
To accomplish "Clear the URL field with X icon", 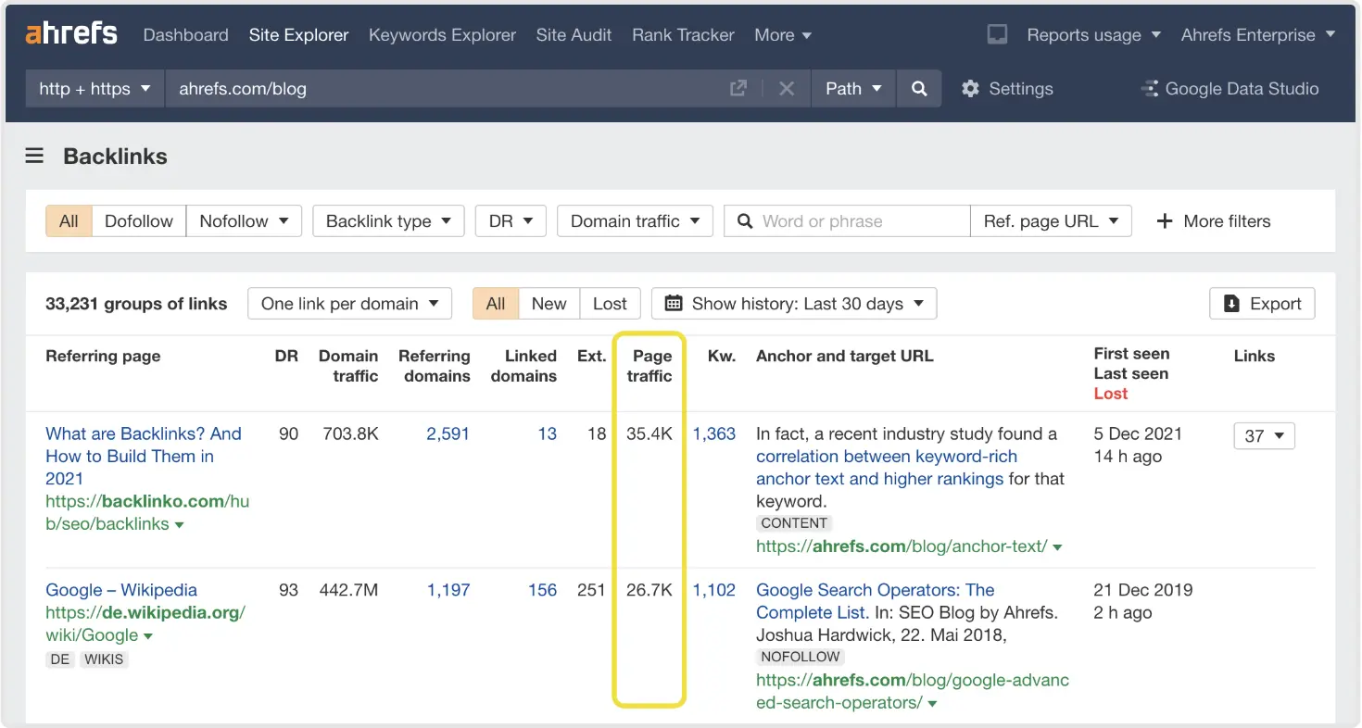I will coord(787,89).
